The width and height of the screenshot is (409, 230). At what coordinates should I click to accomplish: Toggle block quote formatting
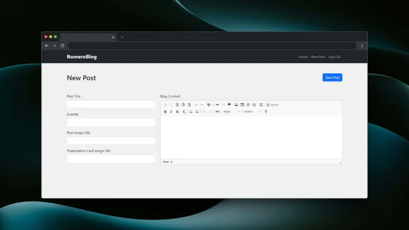(x=217, y=112)
